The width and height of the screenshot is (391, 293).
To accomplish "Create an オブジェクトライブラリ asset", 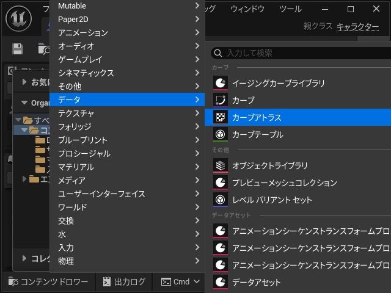I will [x=298, y=165].
